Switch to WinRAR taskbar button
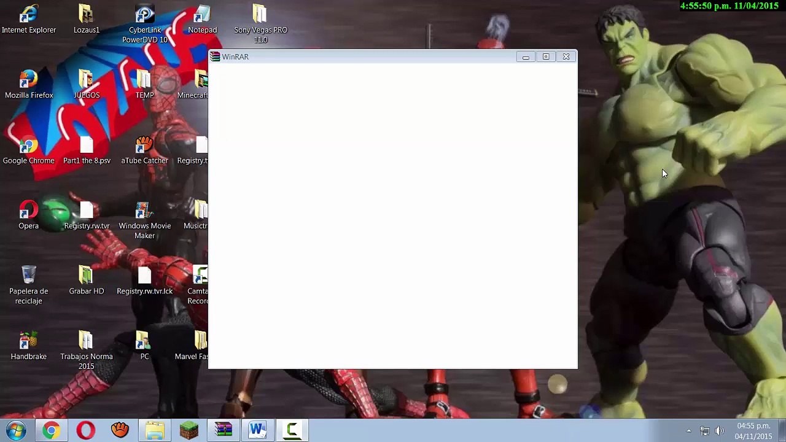The width and height of the screenshot is (786, 442). tap(223, 430)
